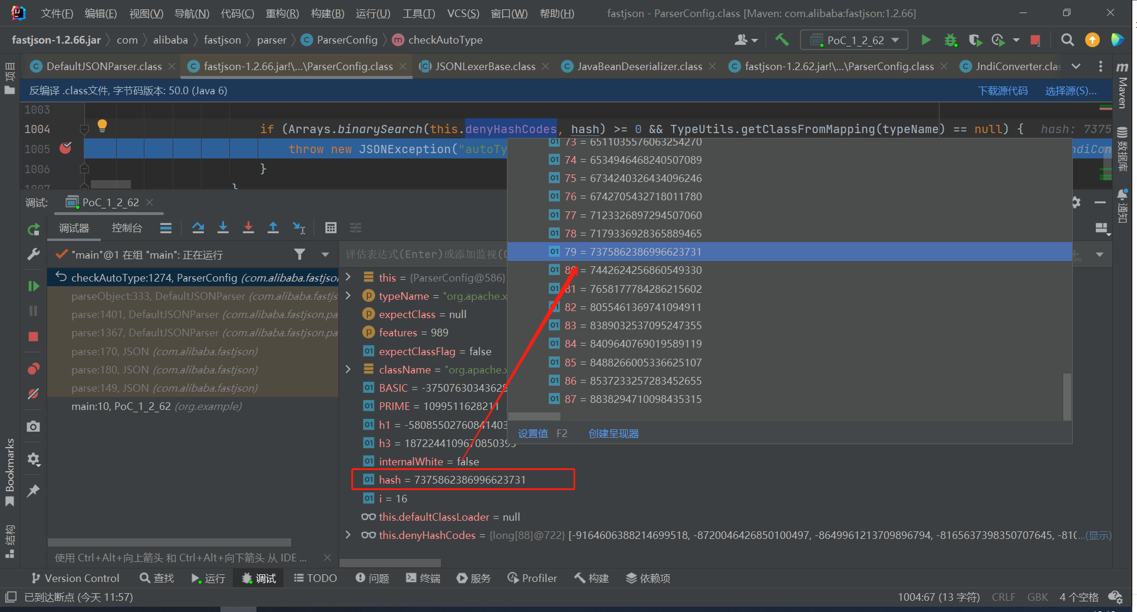View breakpoints with red circles icon
1137x612 pixels.
34,369
